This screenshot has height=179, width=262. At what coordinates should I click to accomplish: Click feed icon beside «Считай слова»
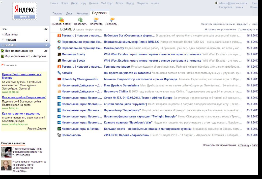pos(59,104)
